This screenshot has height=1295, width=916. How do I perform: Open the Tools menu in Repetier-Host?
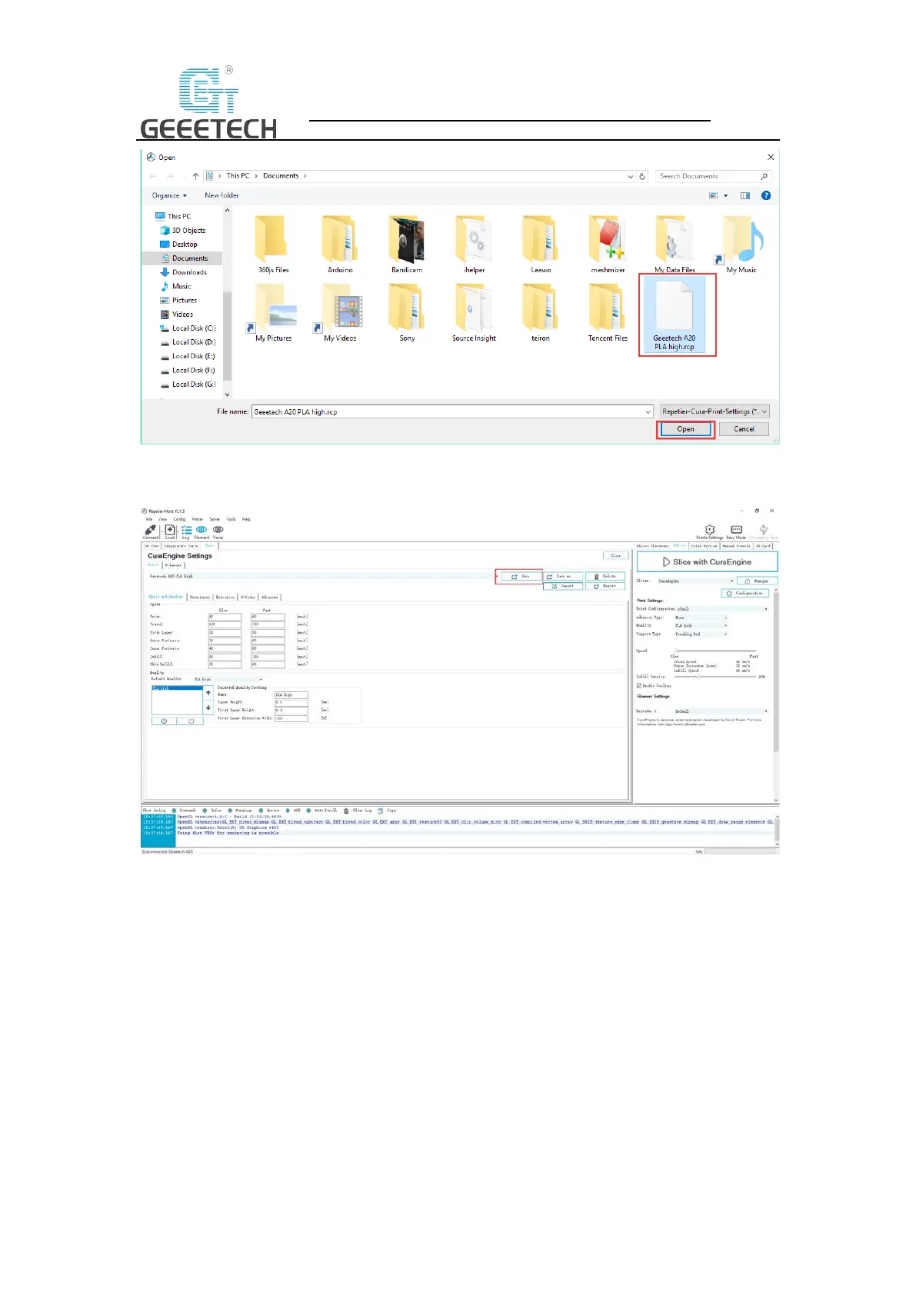pyautogui.click(x=231, y=519)
